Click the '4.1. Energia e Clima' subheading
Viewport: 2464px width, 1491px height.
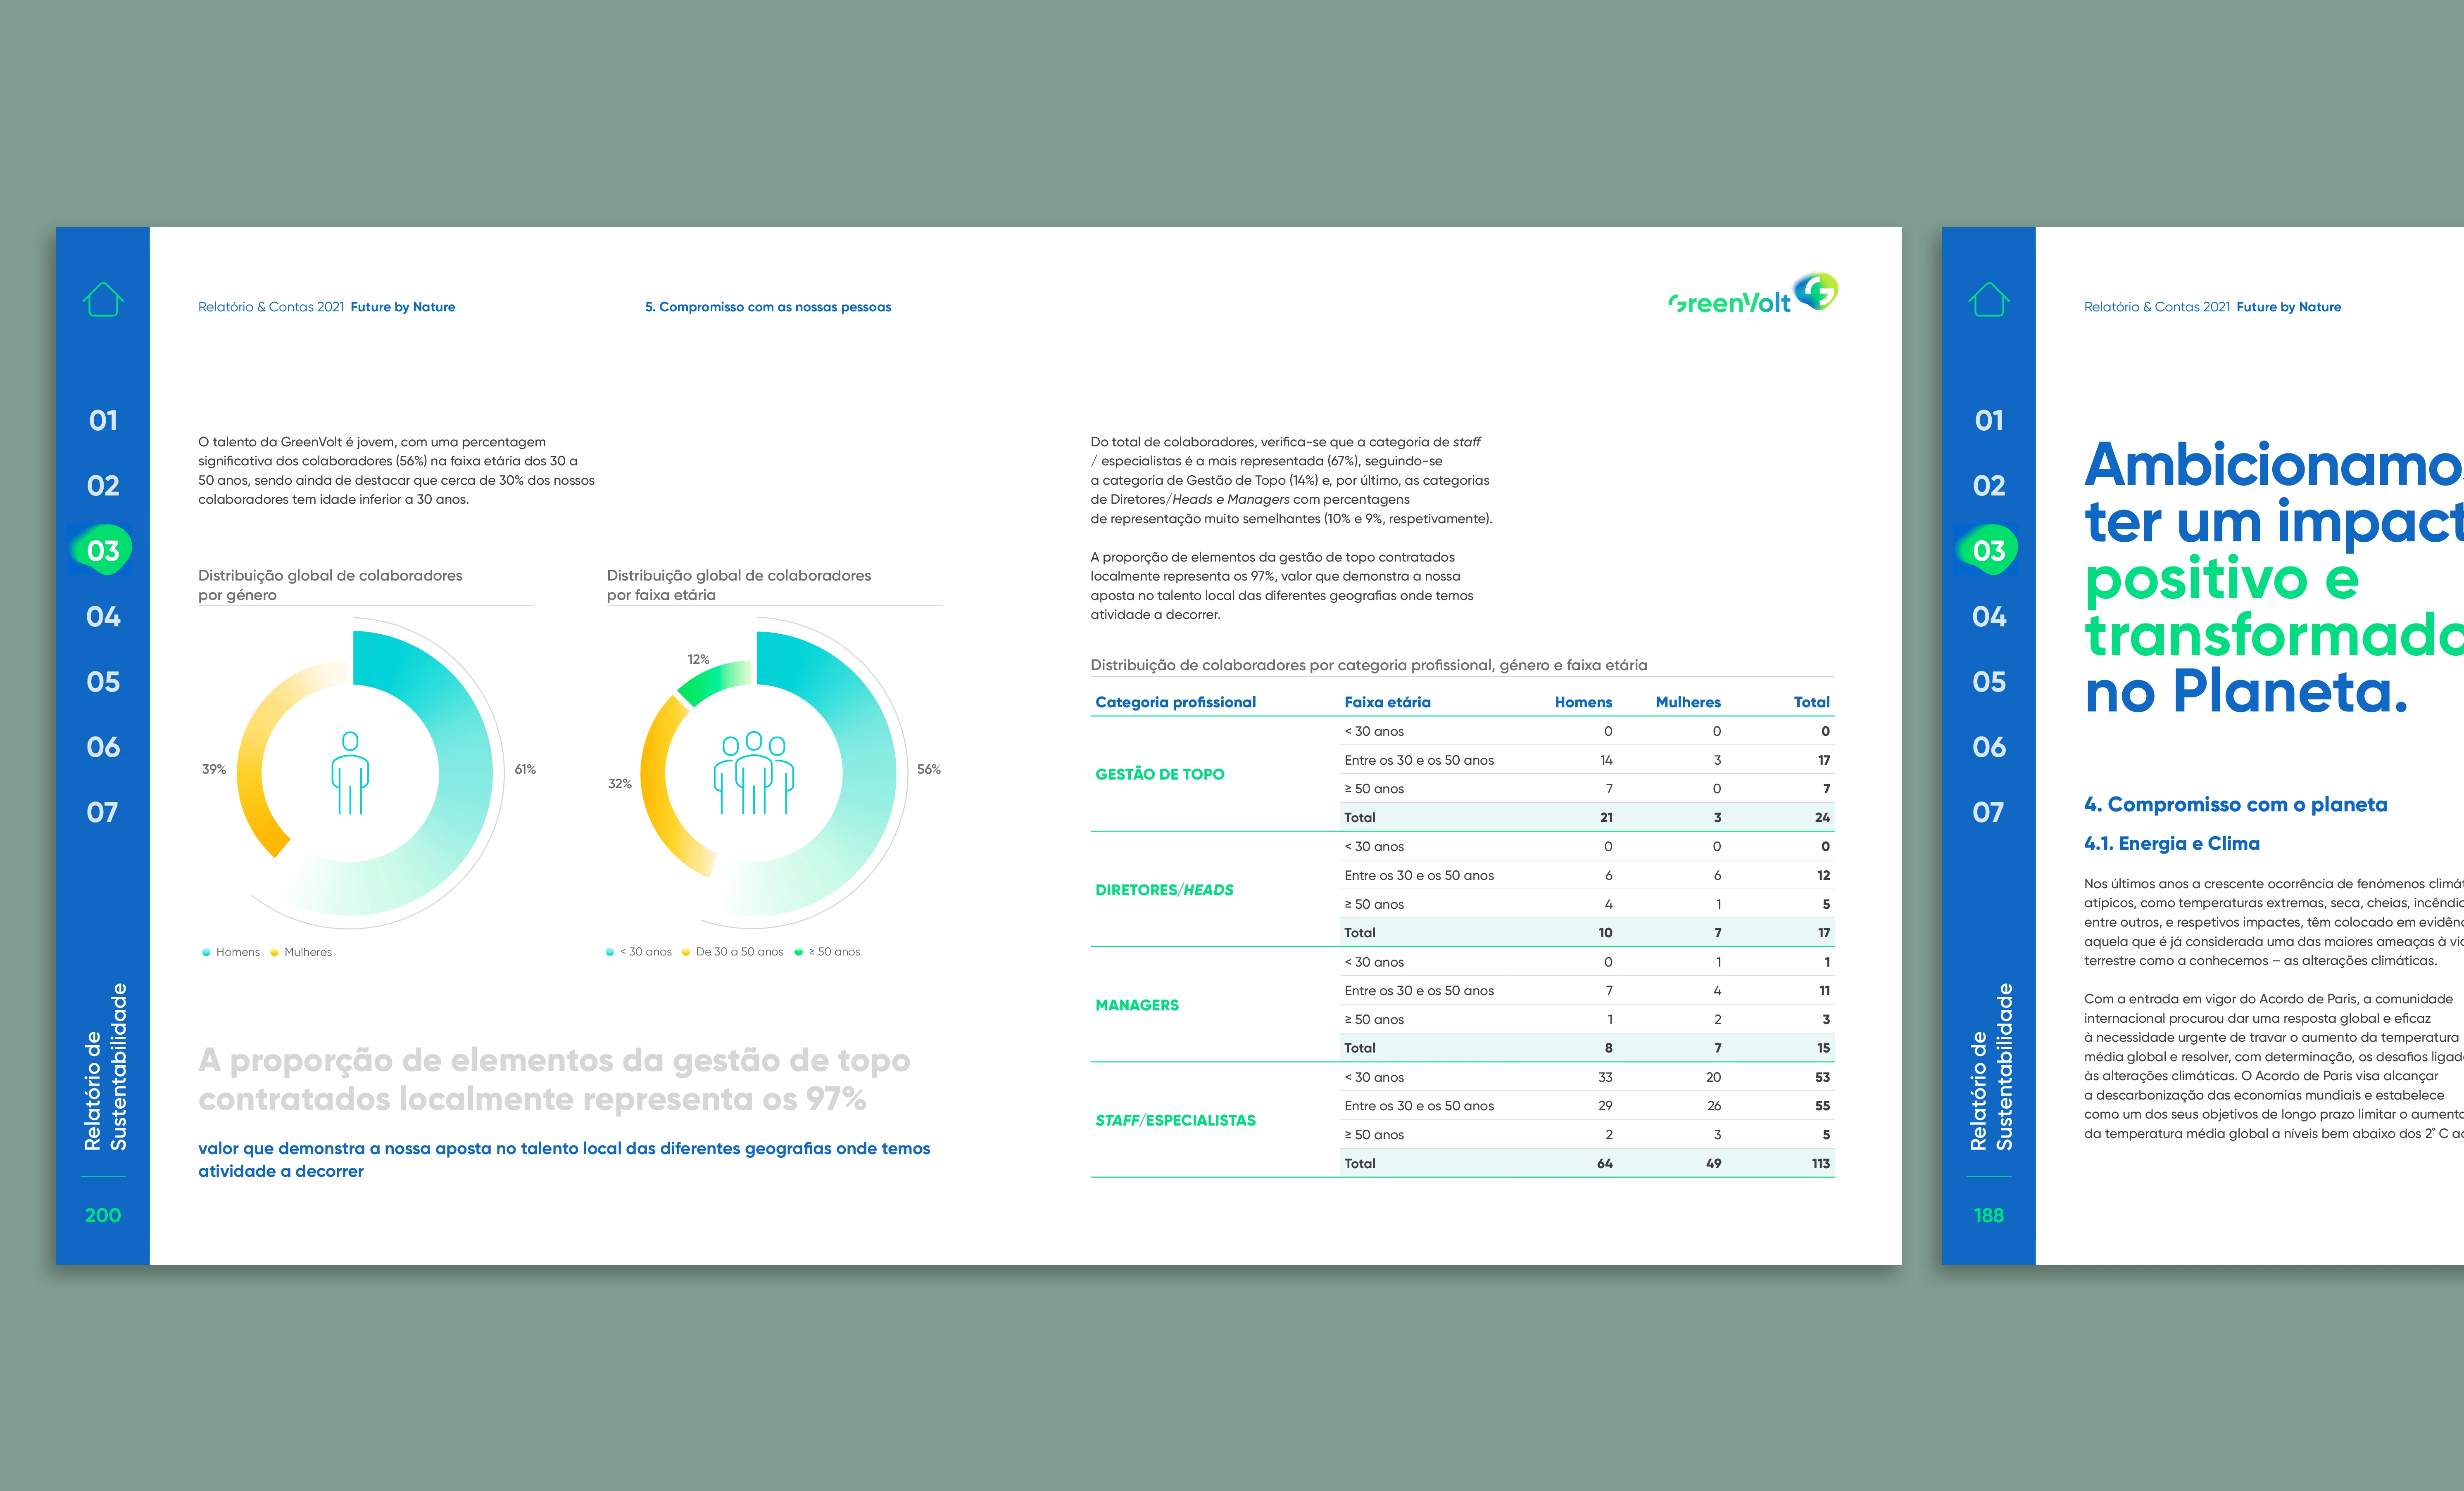click(2171, 844)
